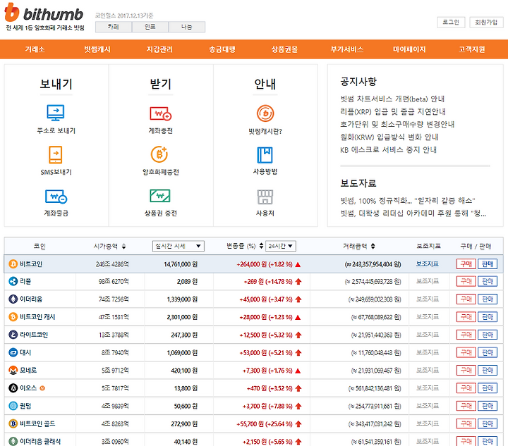
Task: Open the 송금대행 menu
Action: [x=222, y=49]
